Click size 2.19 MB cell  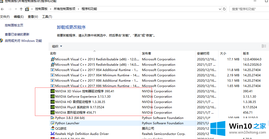coord(233,75)
